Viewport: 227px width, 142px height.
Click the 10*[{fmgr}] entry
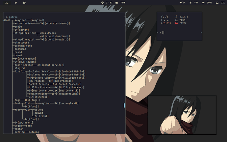(32, 100)
